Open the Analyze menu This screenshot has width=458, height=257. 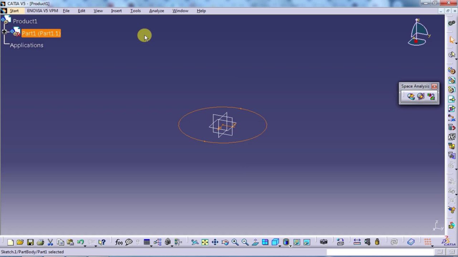pyautogui.click(x=156, y=11)
